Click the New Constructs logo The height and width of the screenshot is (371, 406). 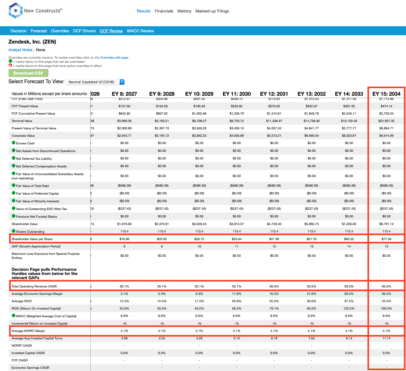pyautogui.click(x=35, y=11)
